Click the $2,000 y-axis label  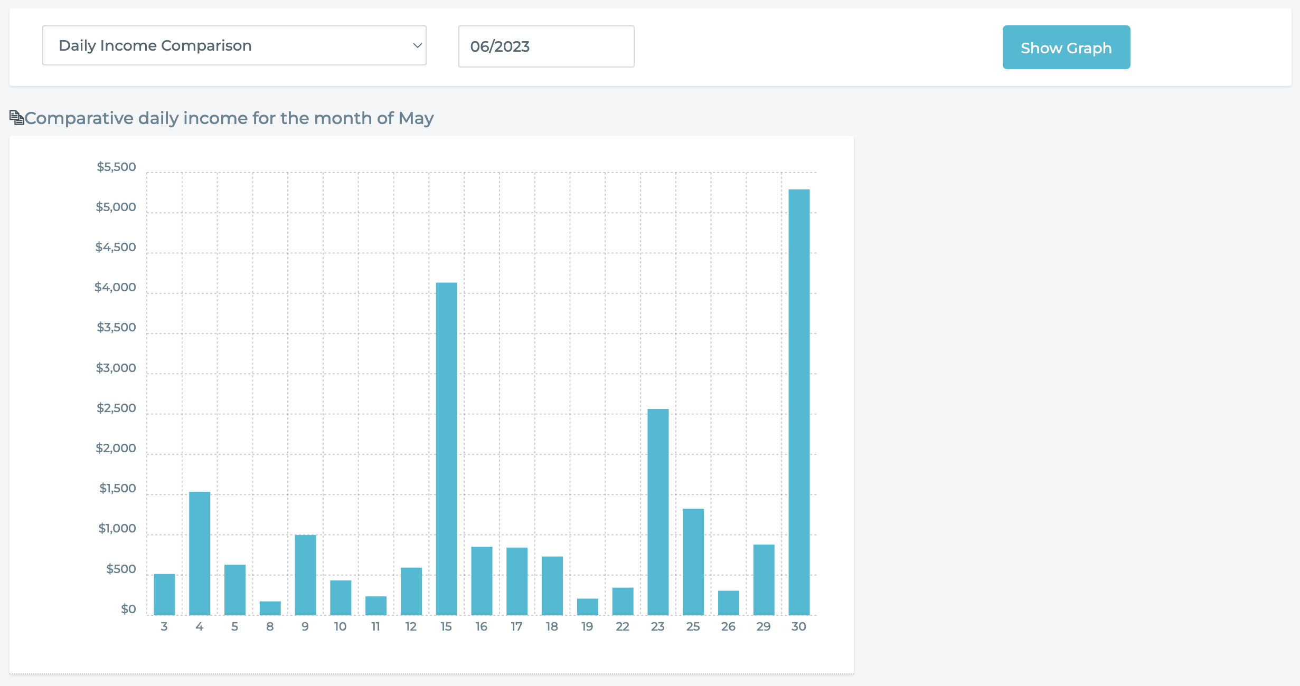click(x=116, y=449)
